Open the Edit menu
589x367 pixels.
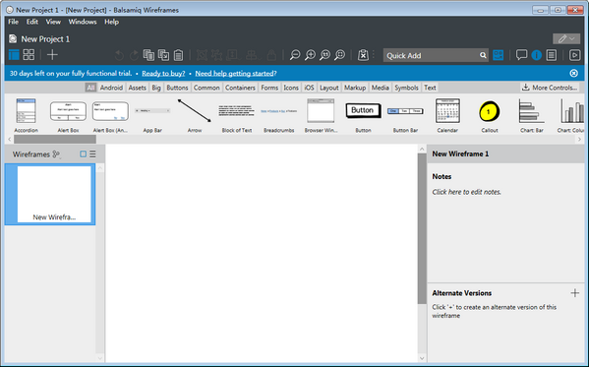31,22
